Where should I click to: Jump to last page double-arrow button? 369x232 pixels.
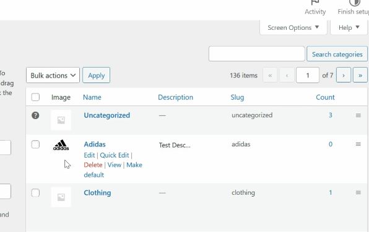tap(360, 75)
